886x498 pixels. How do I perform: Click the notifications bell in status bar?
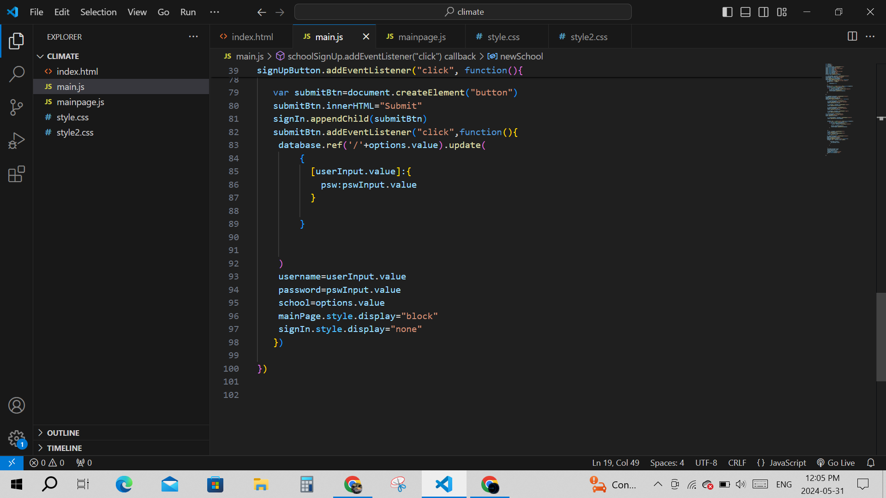(x=871, y=462)
